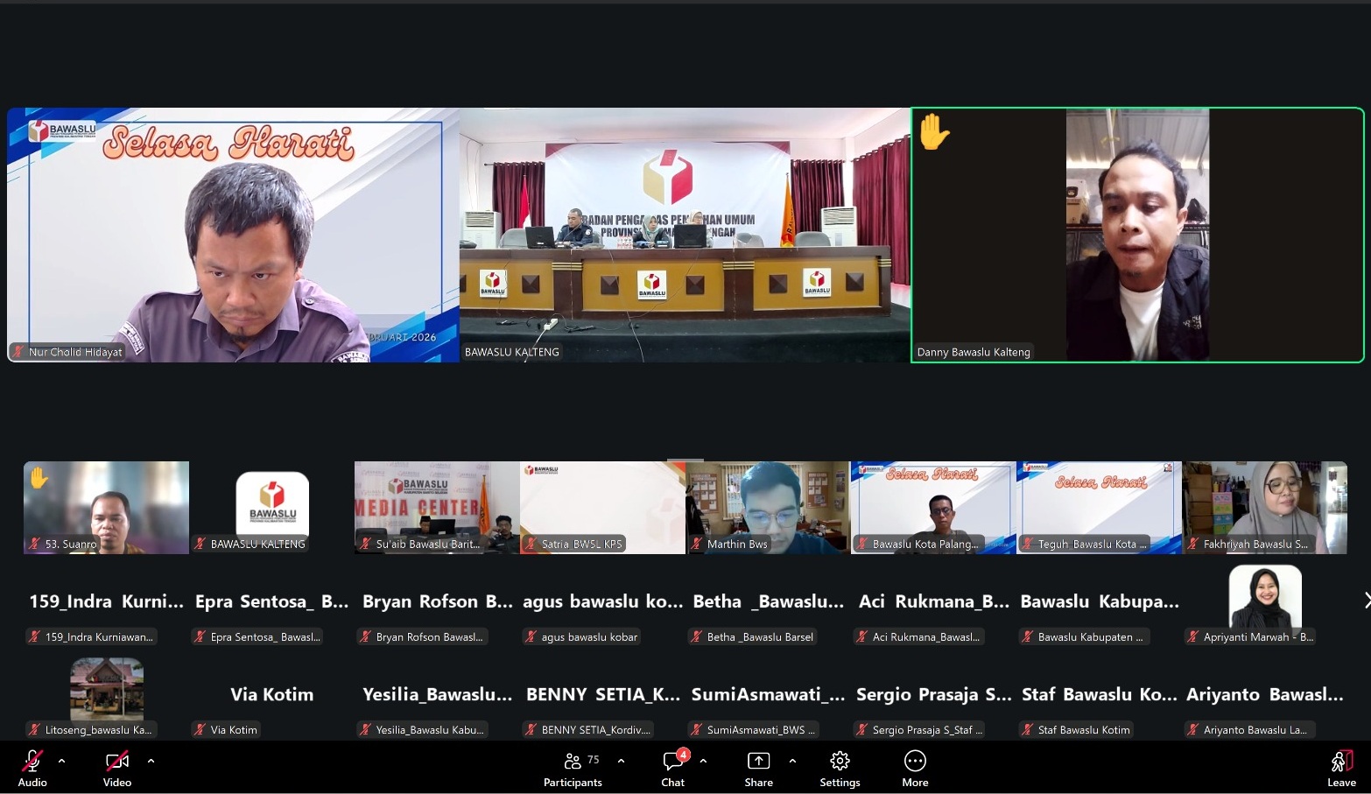Expand the audio options chevron
The height and width of the screenshot is (794, 1371).
[61, 761]
